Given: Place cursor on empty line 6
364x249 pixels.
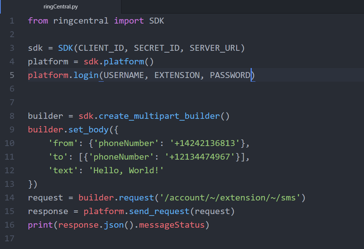Looking at the screenshot, I should pyautogui.click(x=110, y=89).
